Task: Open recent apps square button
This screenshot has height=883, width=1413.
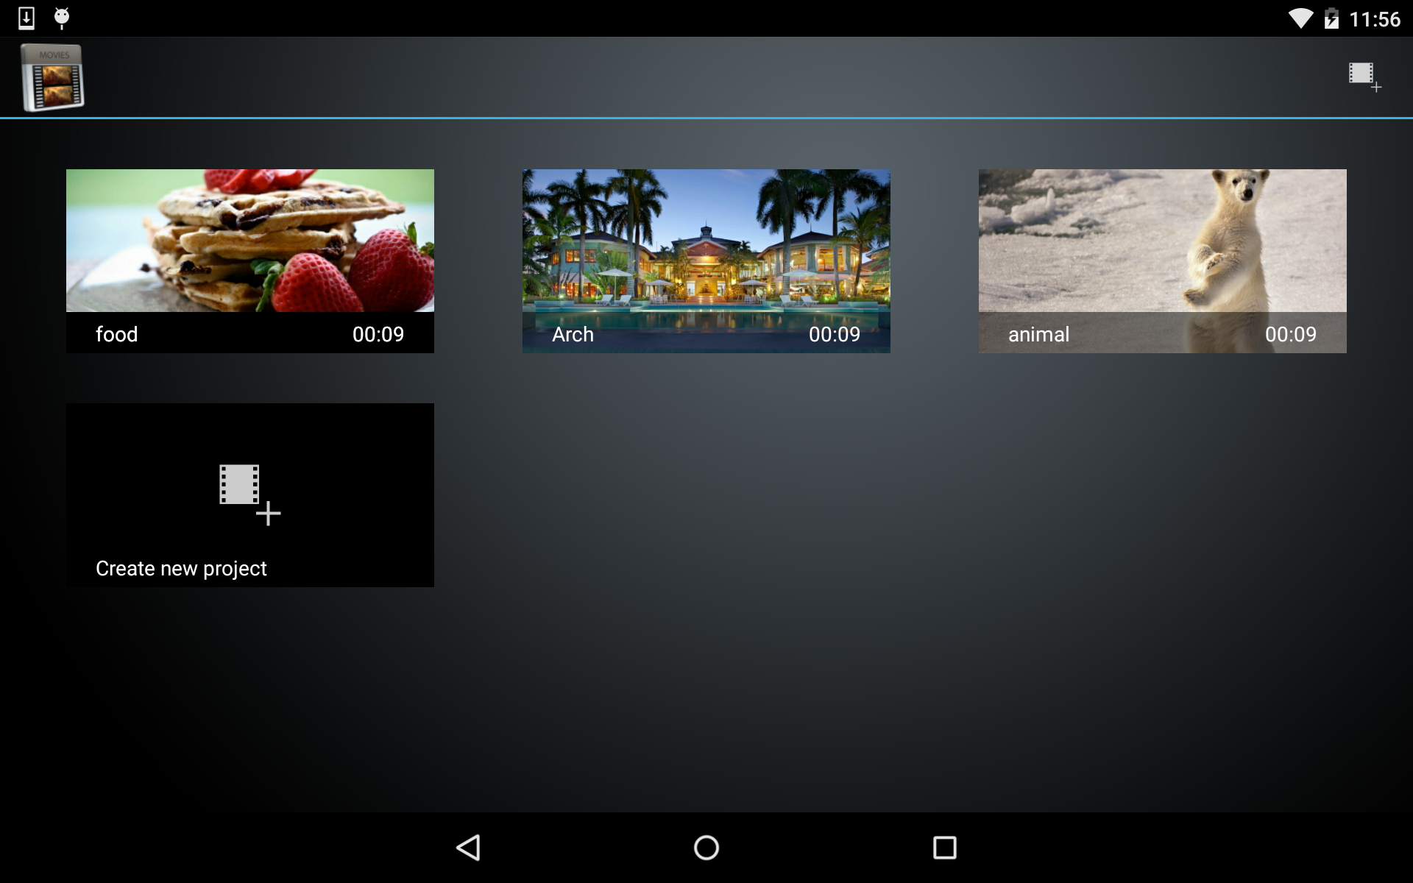Action: pos(944,848)
